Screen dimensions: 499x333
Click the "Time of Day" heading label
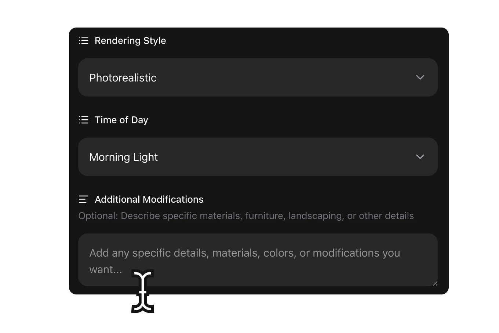pos(121,120)
